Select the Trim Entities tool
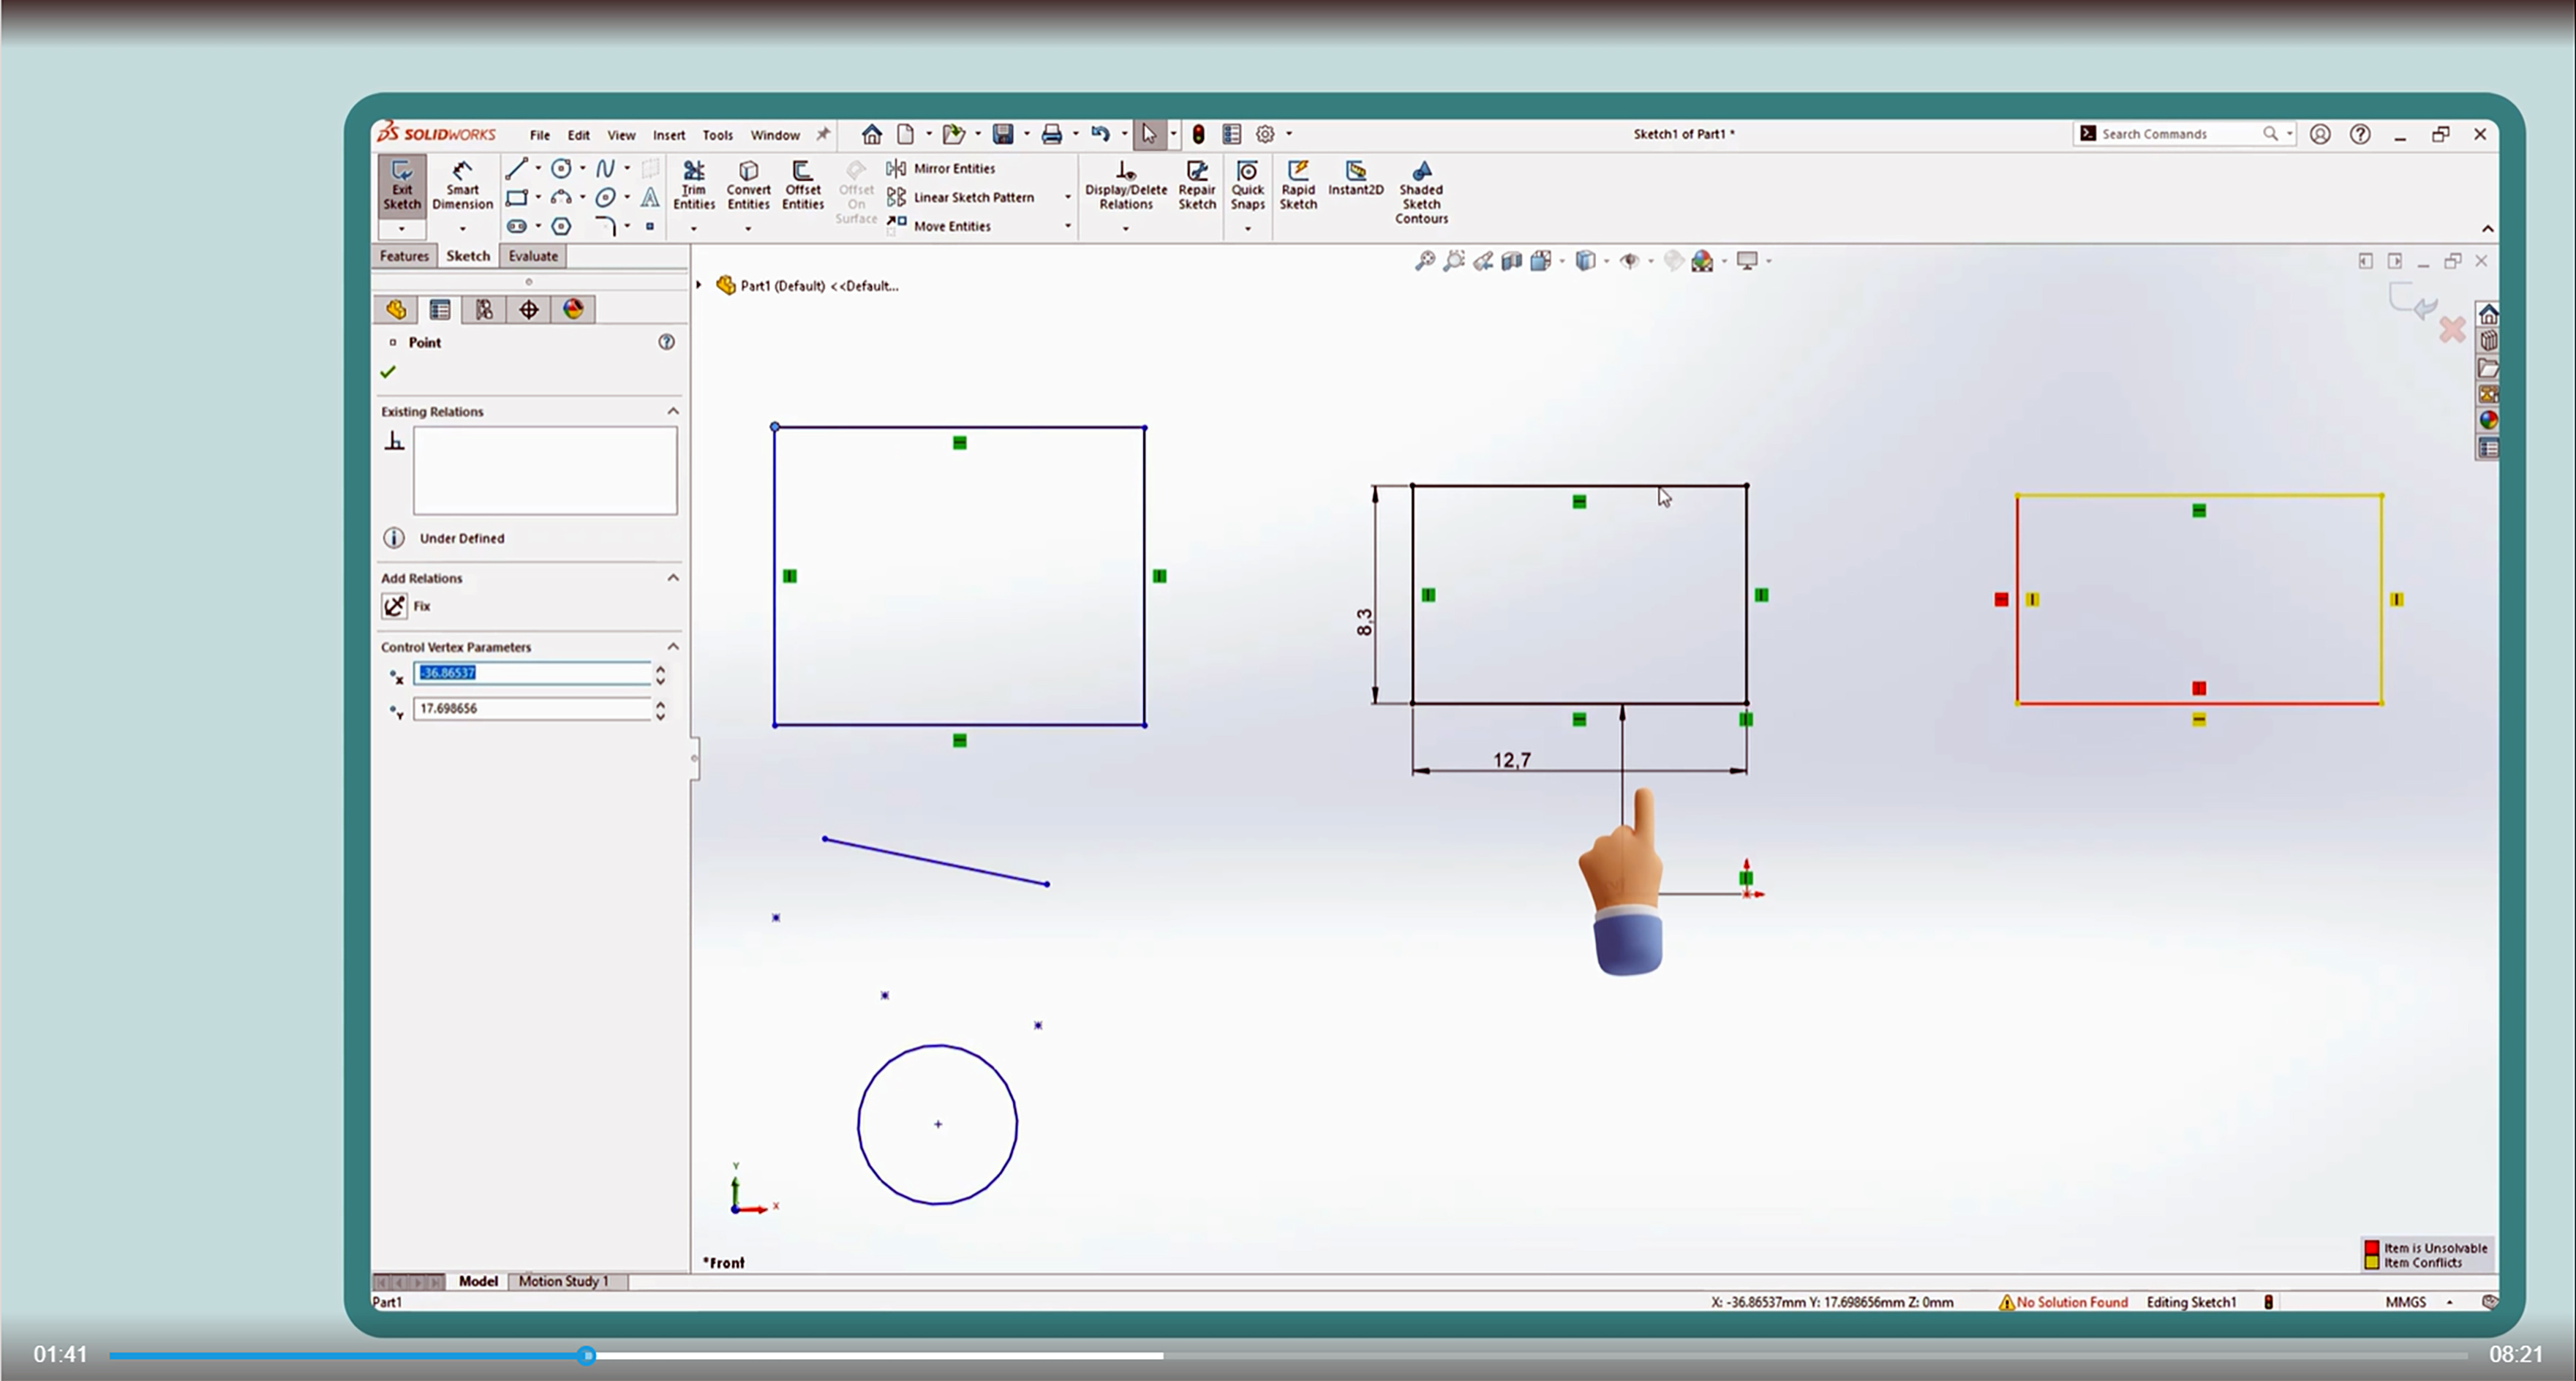The height and width of the screenshot is (1381, 2576). (693, 186)
